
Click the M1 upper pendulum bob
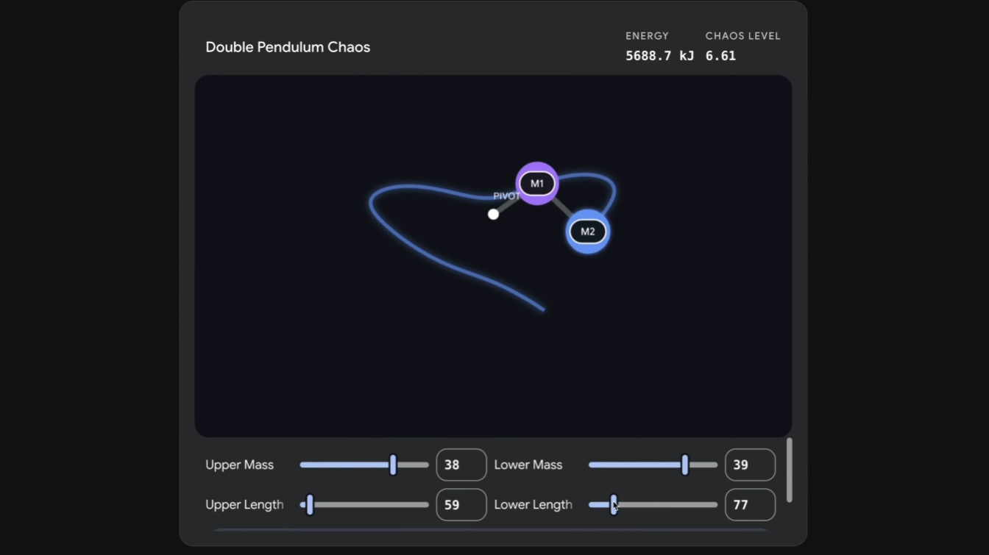[537, 183]
